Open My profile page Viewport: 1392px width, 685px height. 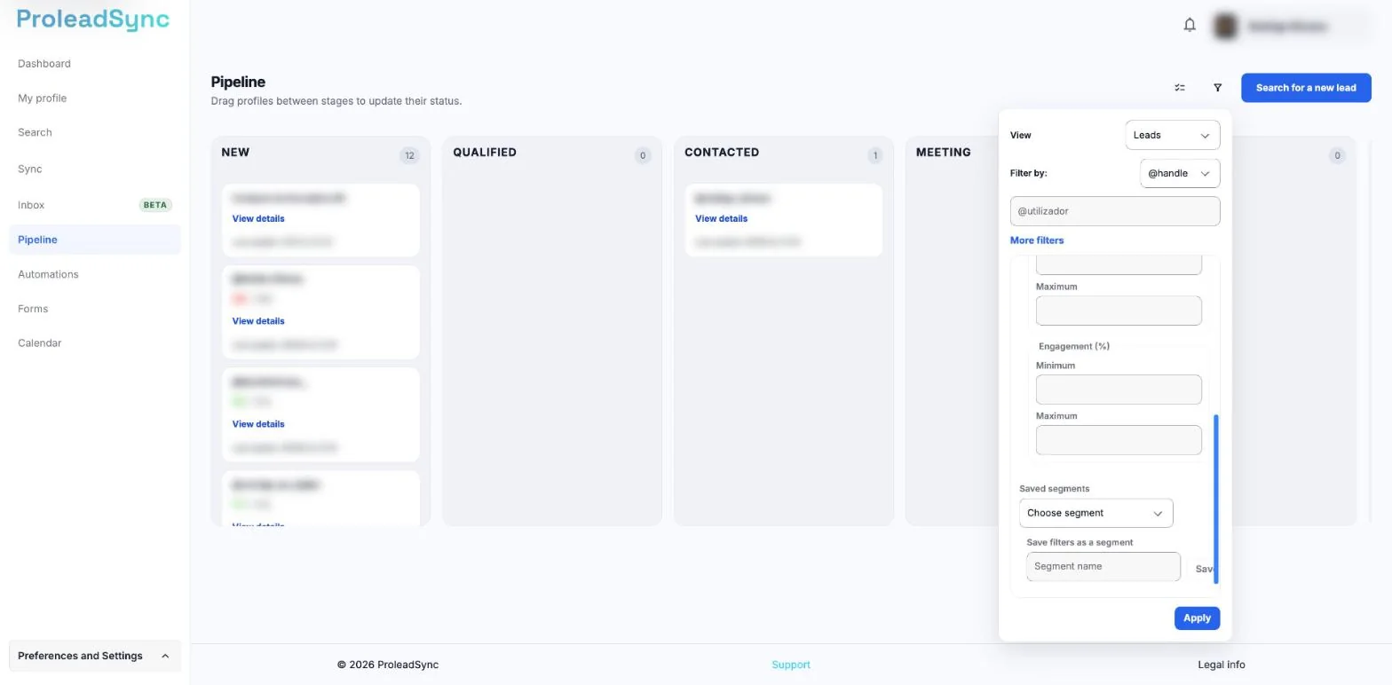point(42,98)
